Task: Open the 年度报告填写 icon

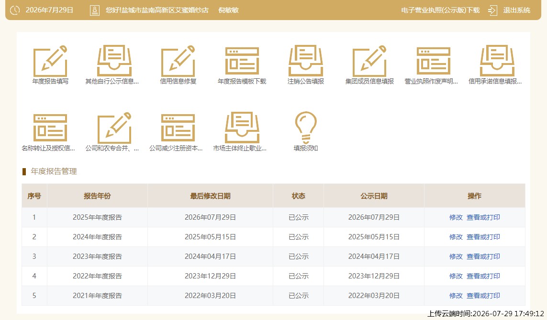Action: pos(50,61)
